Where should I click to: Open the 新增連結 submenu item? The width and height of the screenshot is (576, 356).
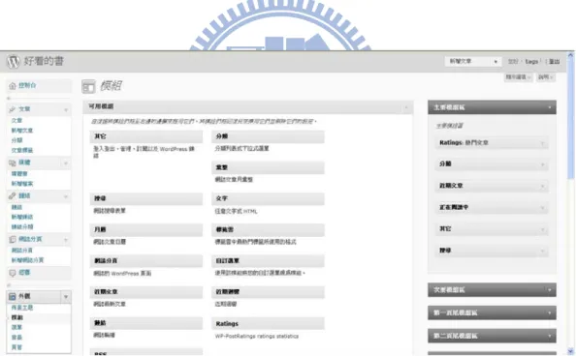[x=22, y=217]
